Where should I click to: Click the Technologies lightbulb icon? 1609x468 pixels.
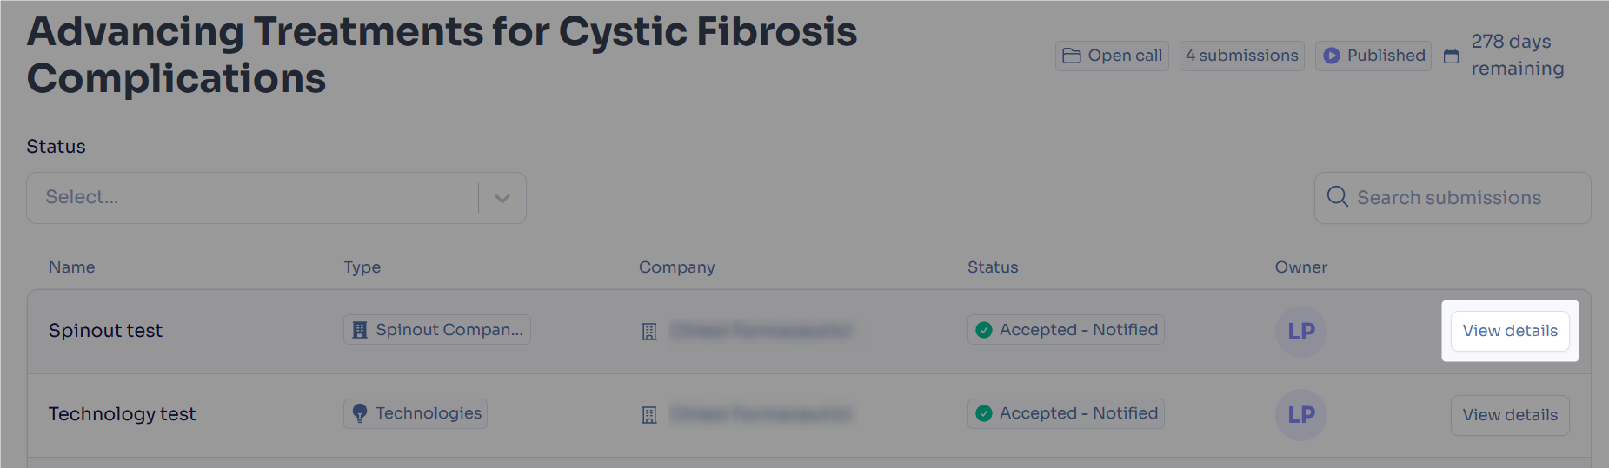(x=360, y=413)
